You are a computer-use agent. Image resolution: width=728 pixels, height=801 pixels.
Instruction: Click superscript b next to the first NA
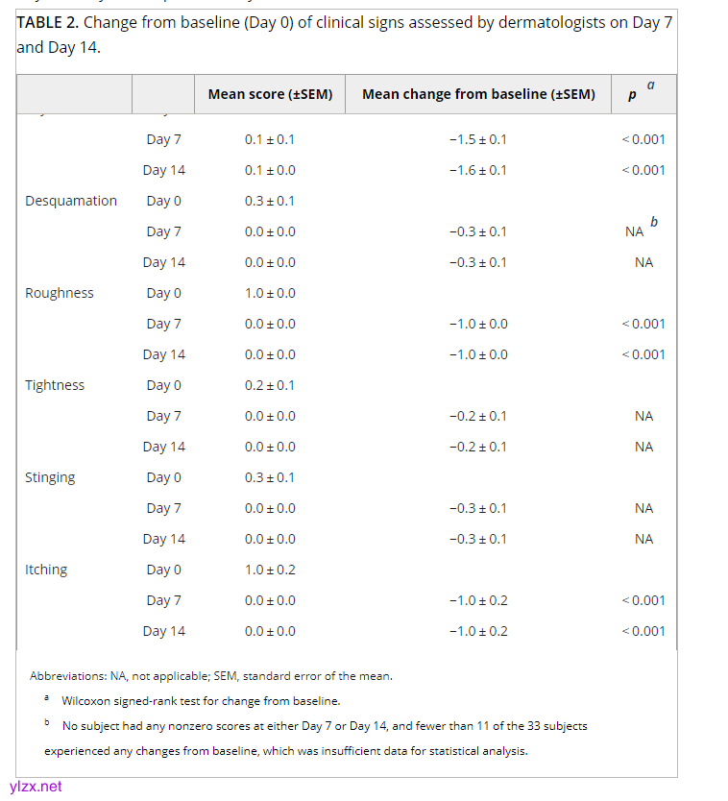point(654,223)
